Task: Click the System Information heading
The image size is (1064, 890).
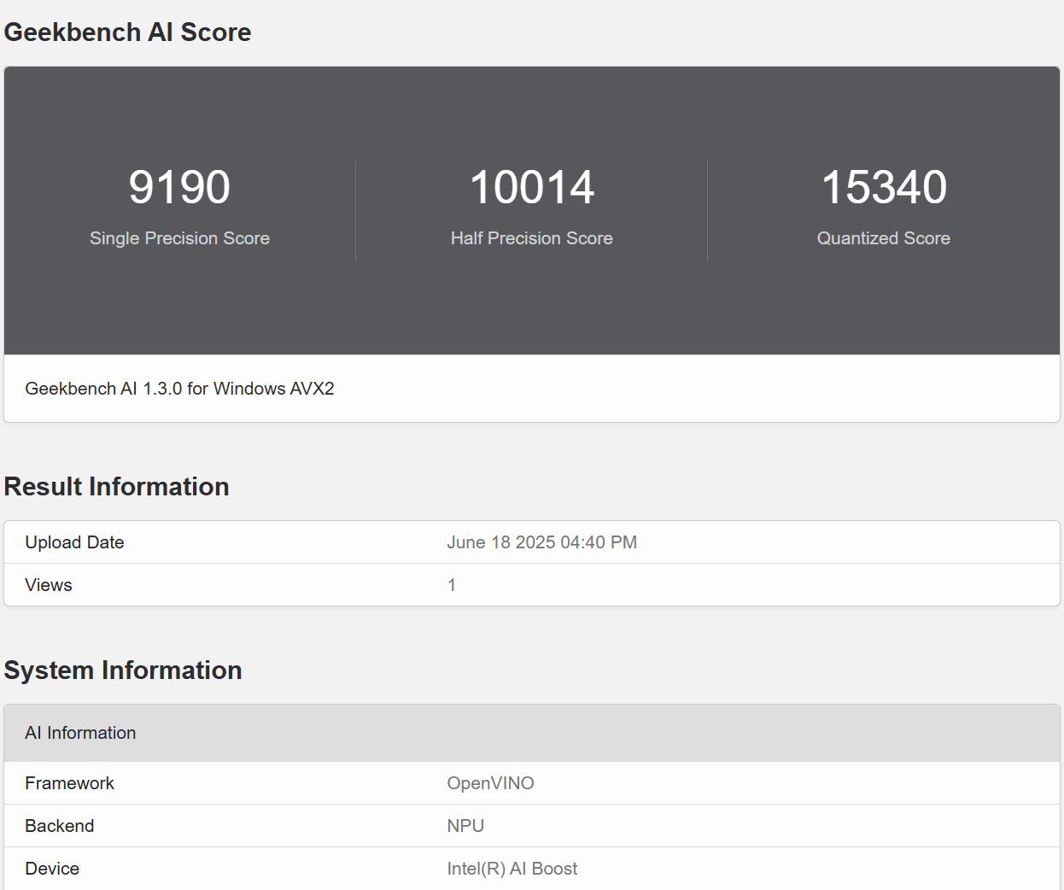Action: pos(123,670)
